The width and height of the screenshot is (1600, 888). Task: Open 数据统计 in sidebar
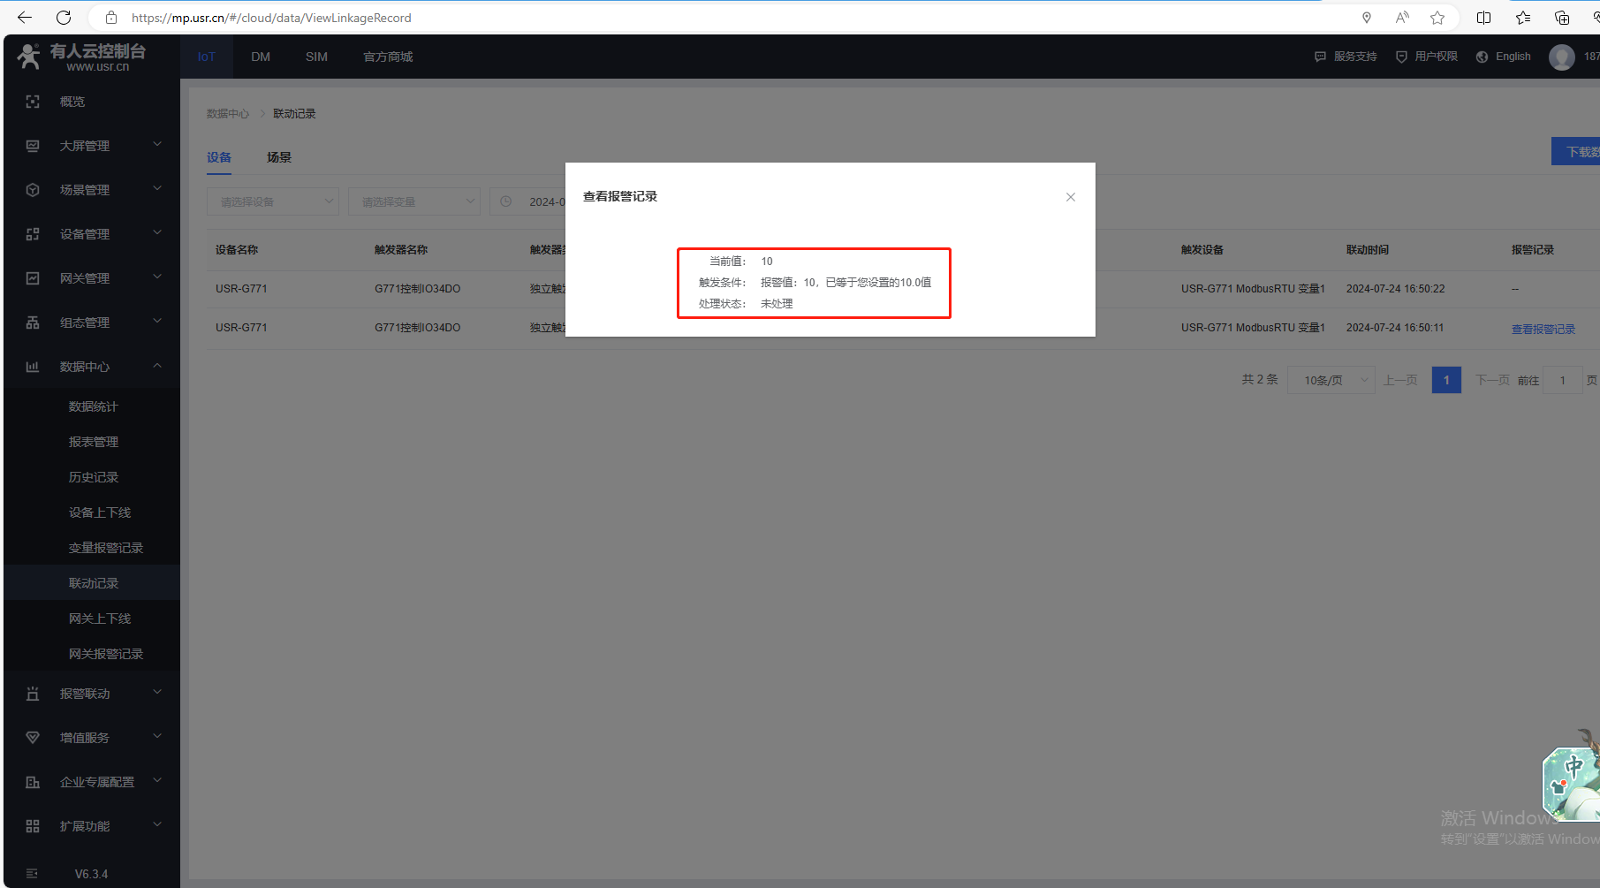[x=94, y=406]
